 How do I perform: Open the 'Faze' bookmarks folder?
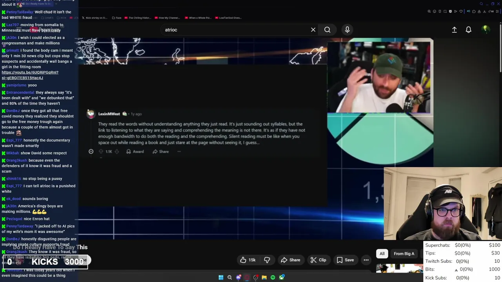pos(116,18)
